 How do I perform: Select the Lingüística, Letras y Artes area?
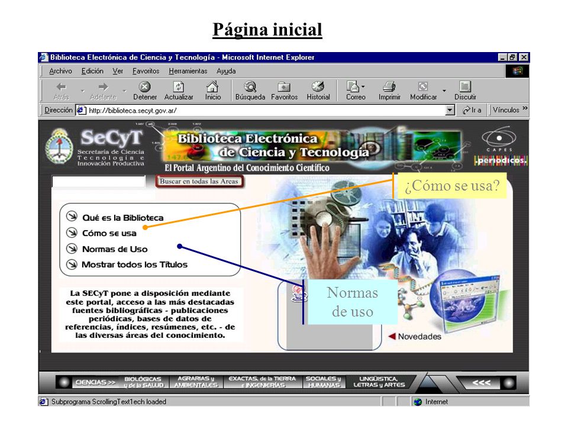point(379,382)
